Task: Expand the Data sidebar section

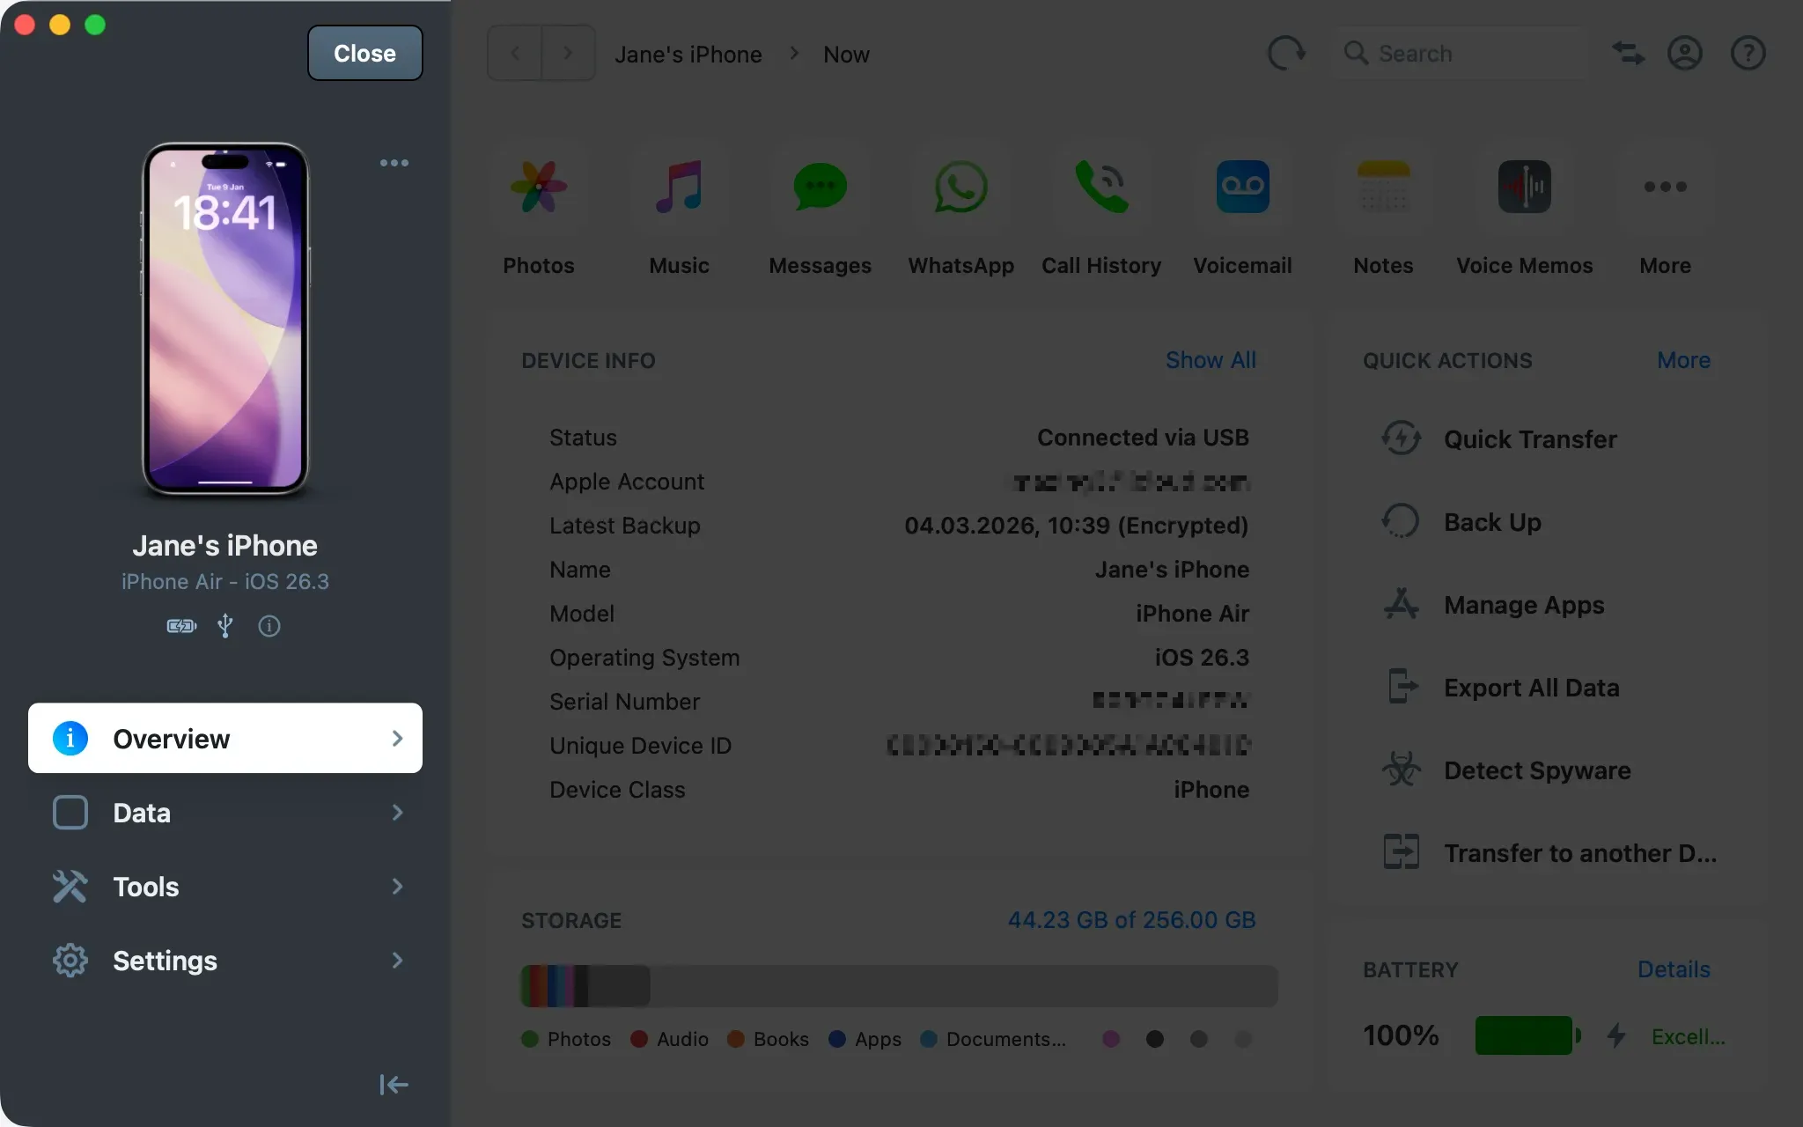Action: tap(224, 812)
